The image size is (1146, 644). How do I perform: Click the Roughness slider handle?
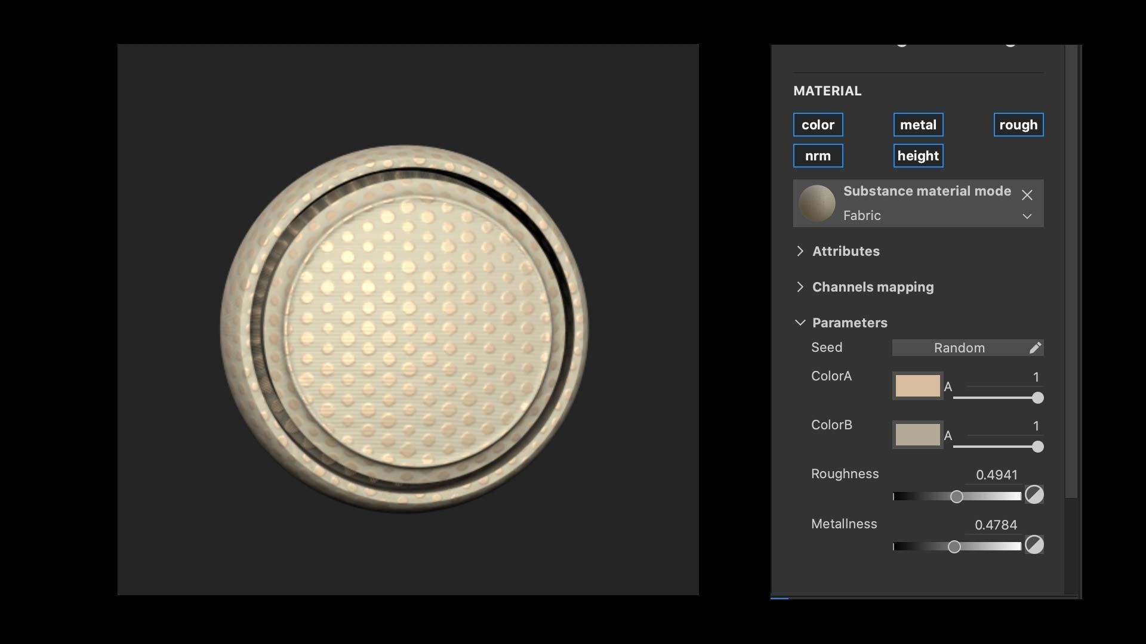[956, 497]
